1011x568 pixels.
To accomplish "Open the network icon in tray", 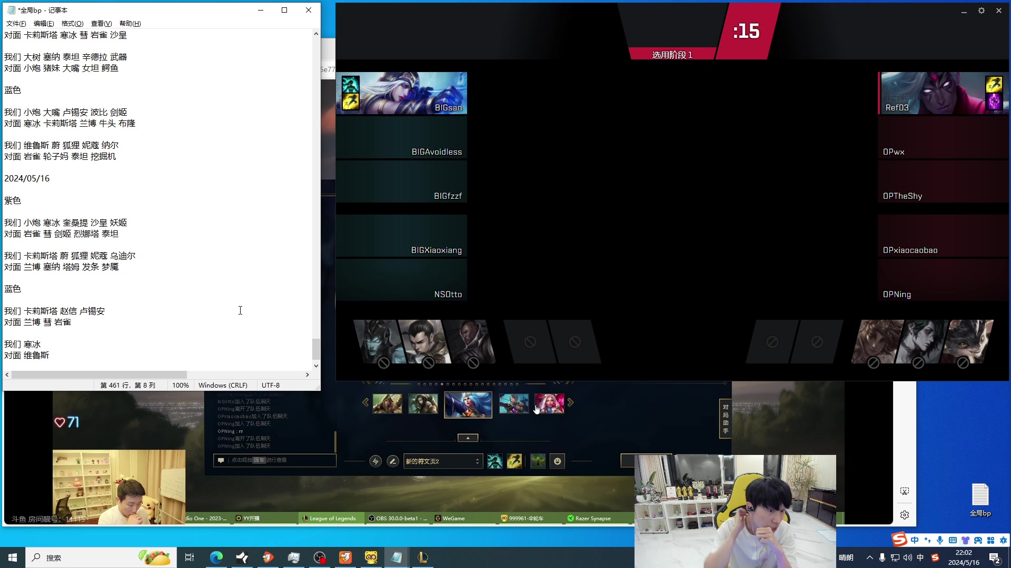I will (895, 557).
